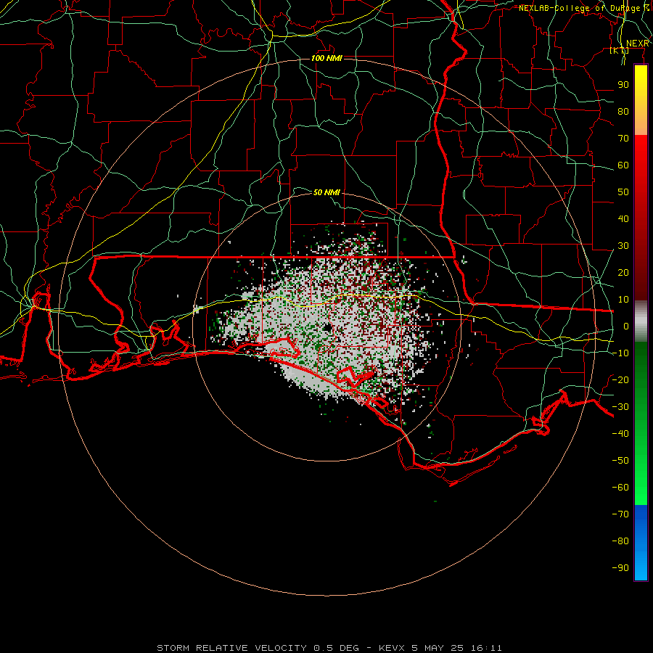Select the "10" velocity scale label
The height and width of the screenshot is (653, 653).
tap(623, 300)
